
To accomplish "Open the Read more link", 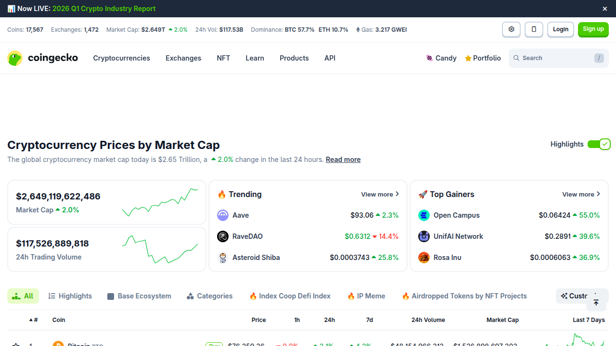I will tap(343, 159).
